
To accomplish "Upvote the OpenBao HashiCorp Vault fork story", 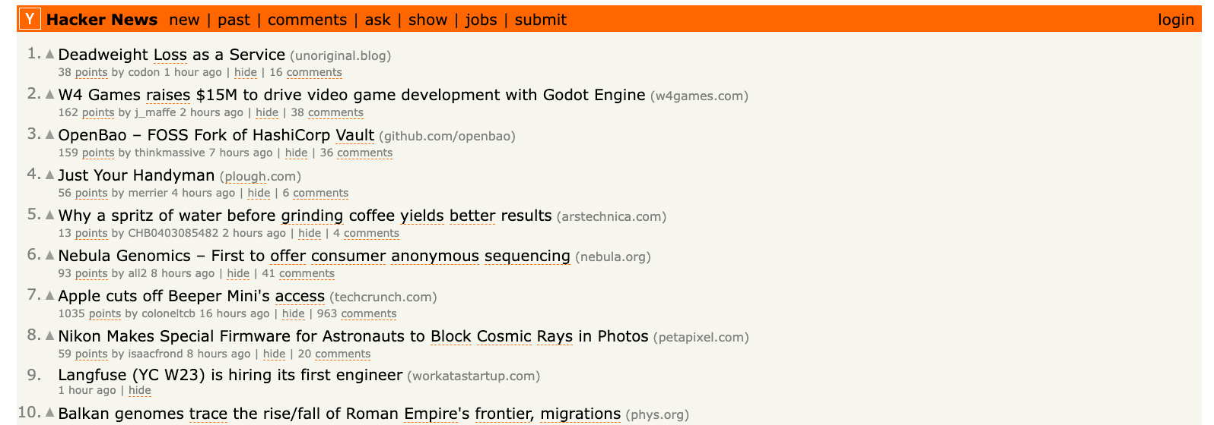I will click(49, 134).
